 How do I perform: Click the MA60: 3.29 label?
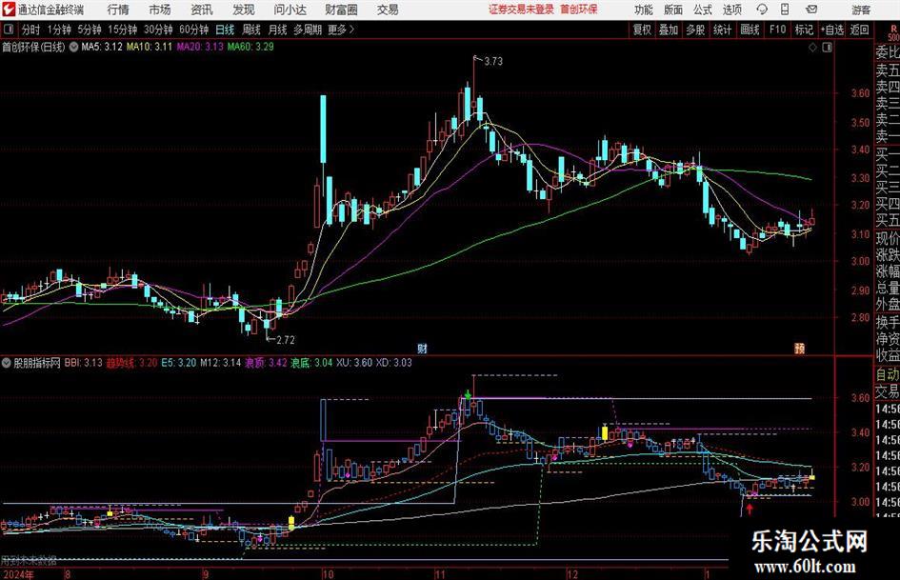[250, 47]
